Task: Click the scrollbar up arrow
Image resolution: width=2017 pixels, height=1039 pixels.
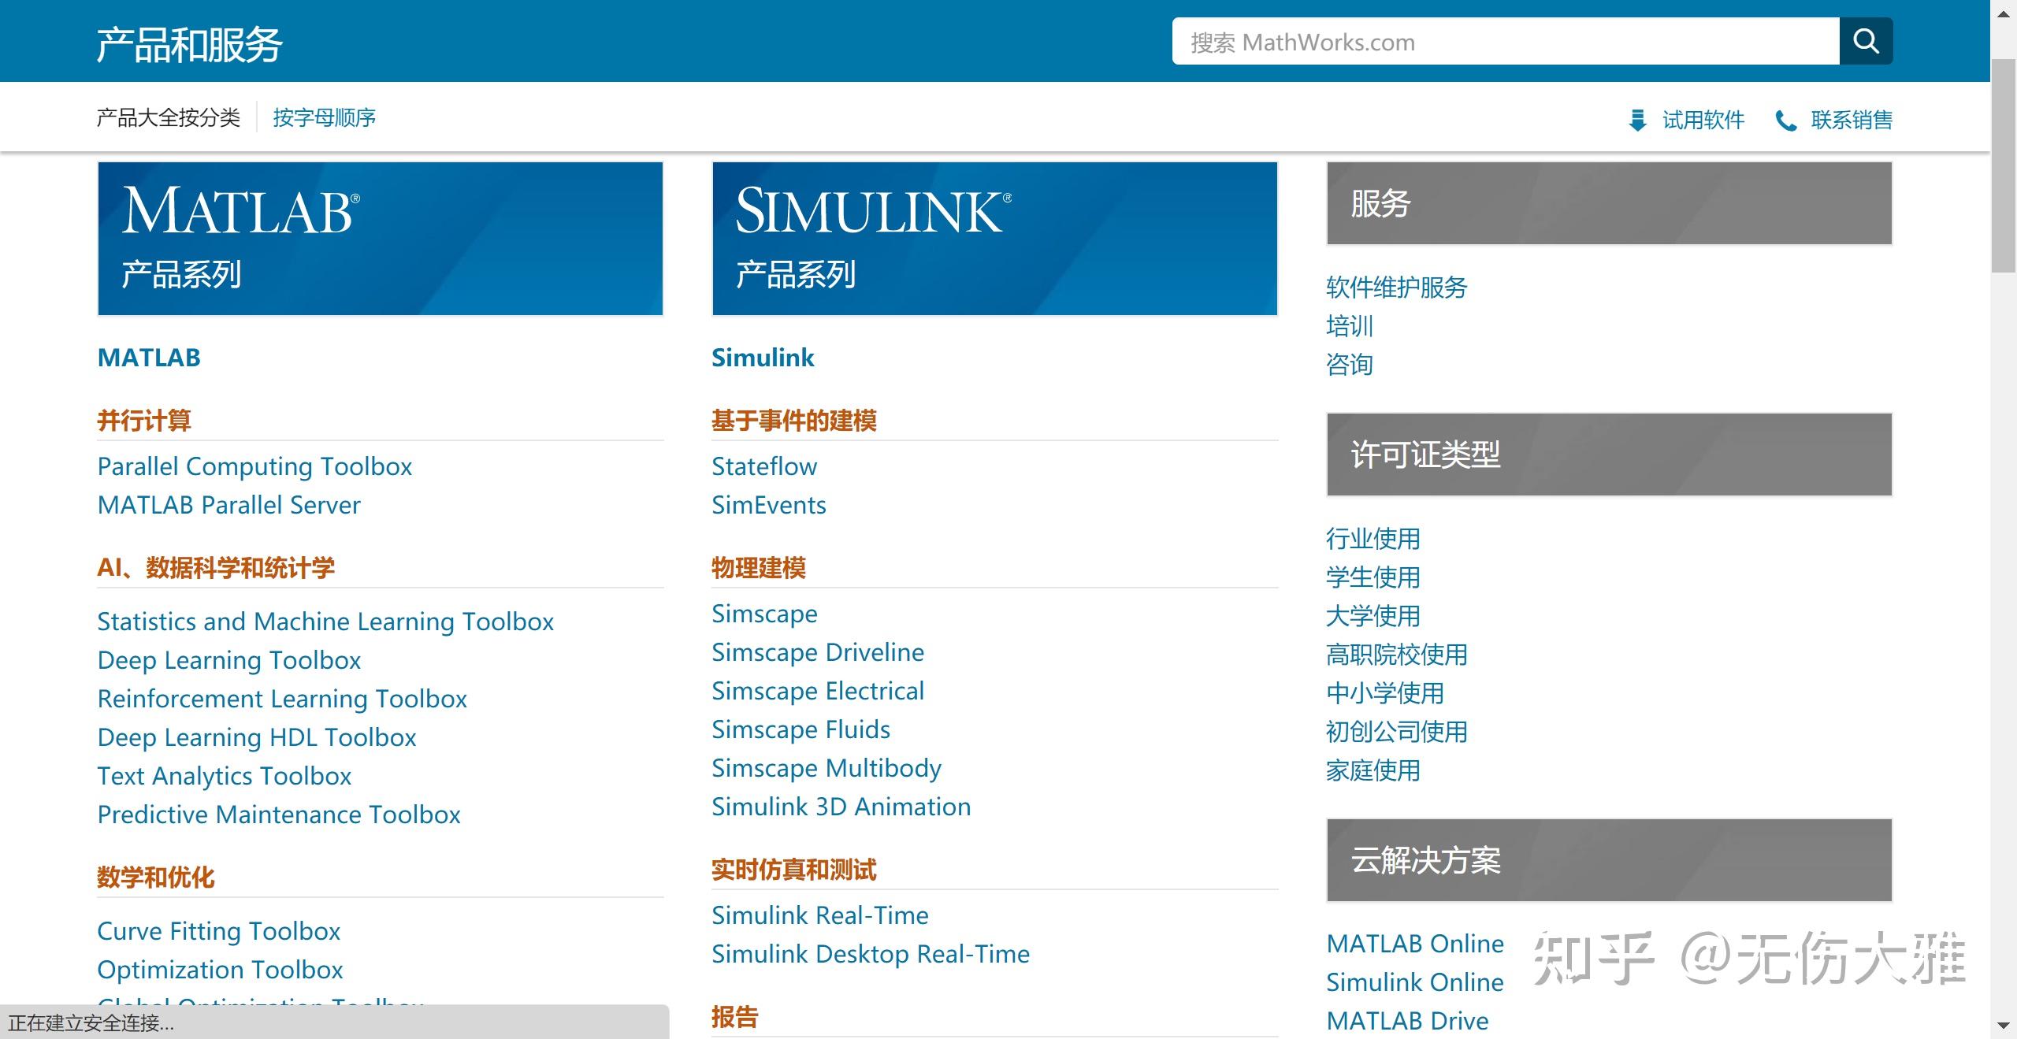Action: [x=2004, y=13]
